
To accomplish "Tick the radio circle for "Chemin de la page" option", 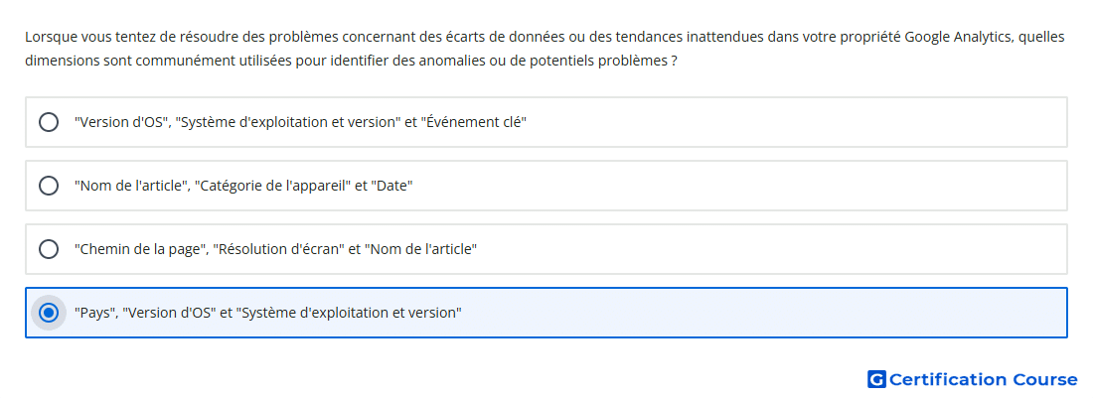I will [x=49, y=249].
